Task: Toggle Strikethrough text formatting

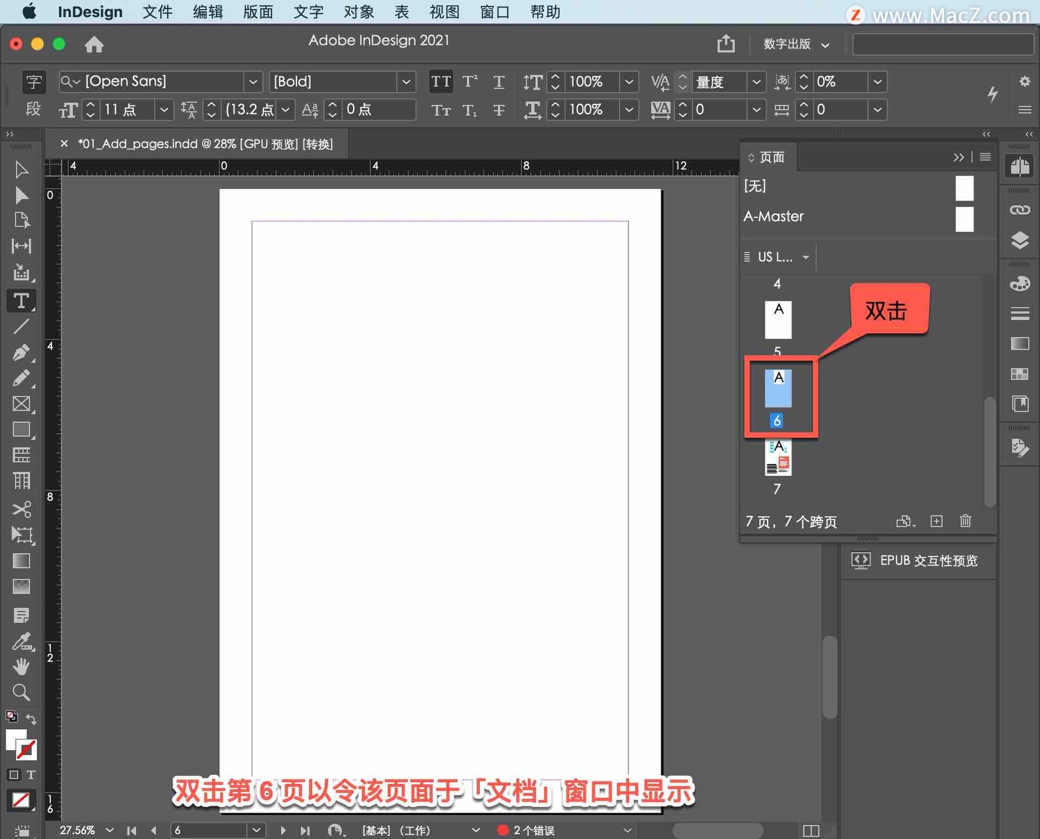Action: pos(498,110)
